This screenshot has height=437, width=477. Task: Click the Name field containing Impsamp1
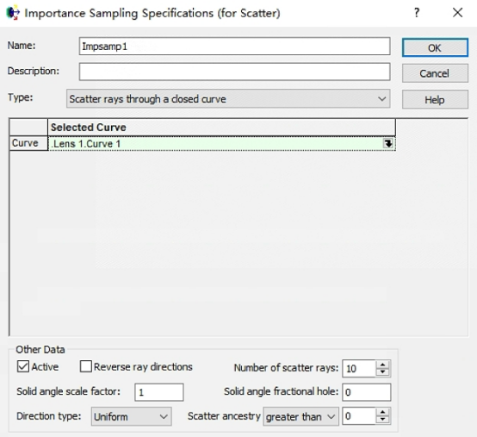pyautogui.click(x=234, y=47)
